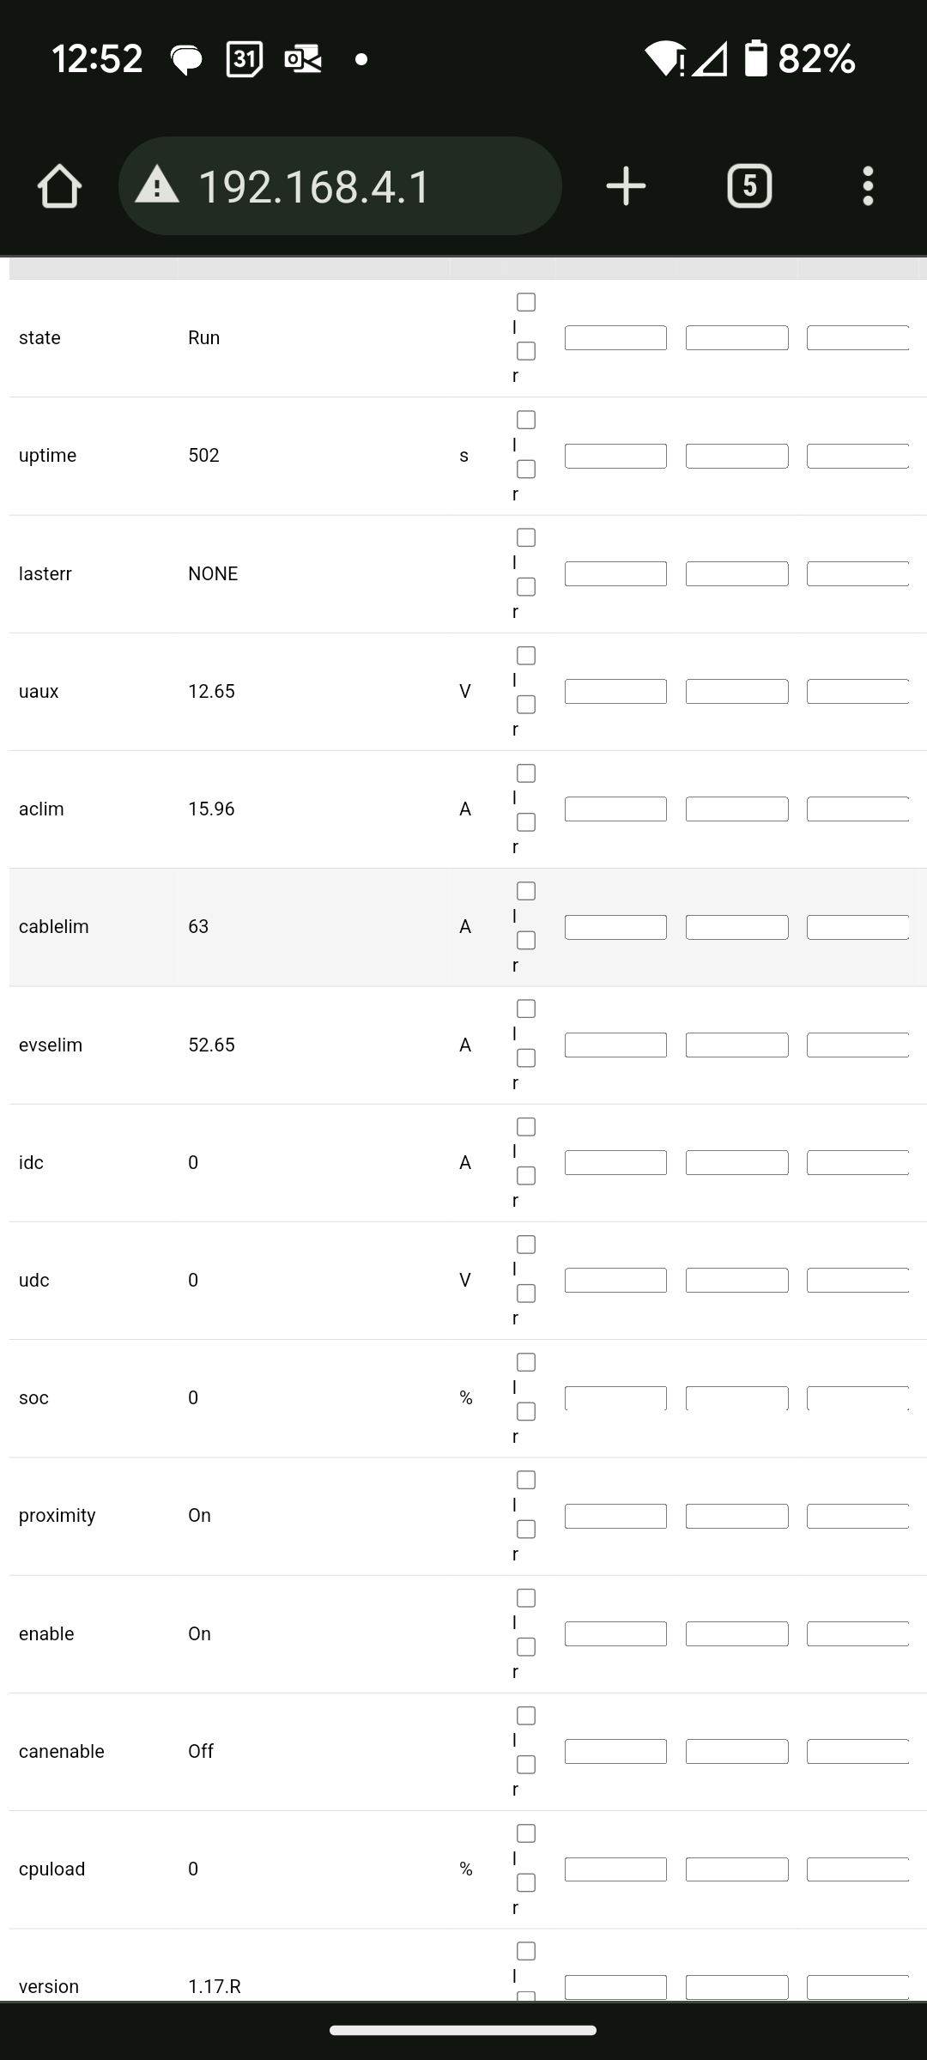Check the lower checkbox in the uaux row
The image size is (927, 2060).
(x=526, y=705)
